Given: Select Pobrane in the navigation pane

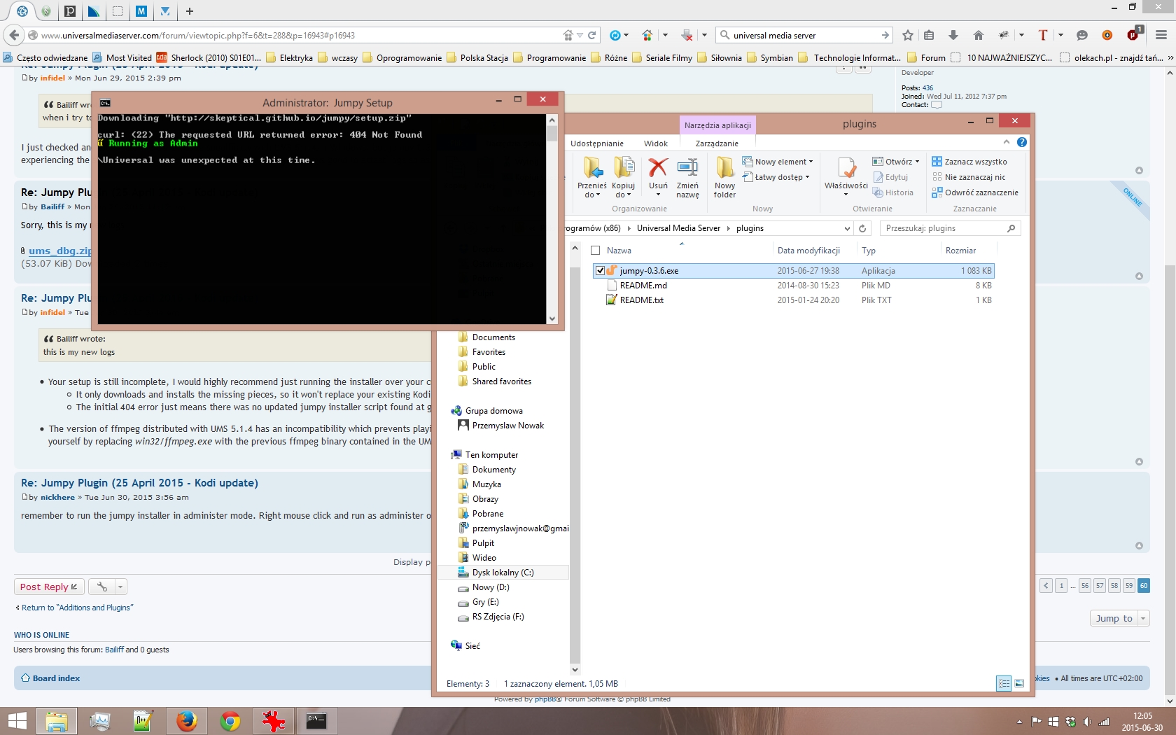Looking at the screenshot, I should point(487,514).
